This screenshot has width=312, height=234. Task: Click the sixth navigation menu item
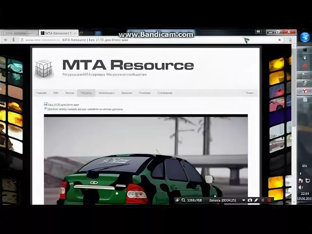[127, 93]
